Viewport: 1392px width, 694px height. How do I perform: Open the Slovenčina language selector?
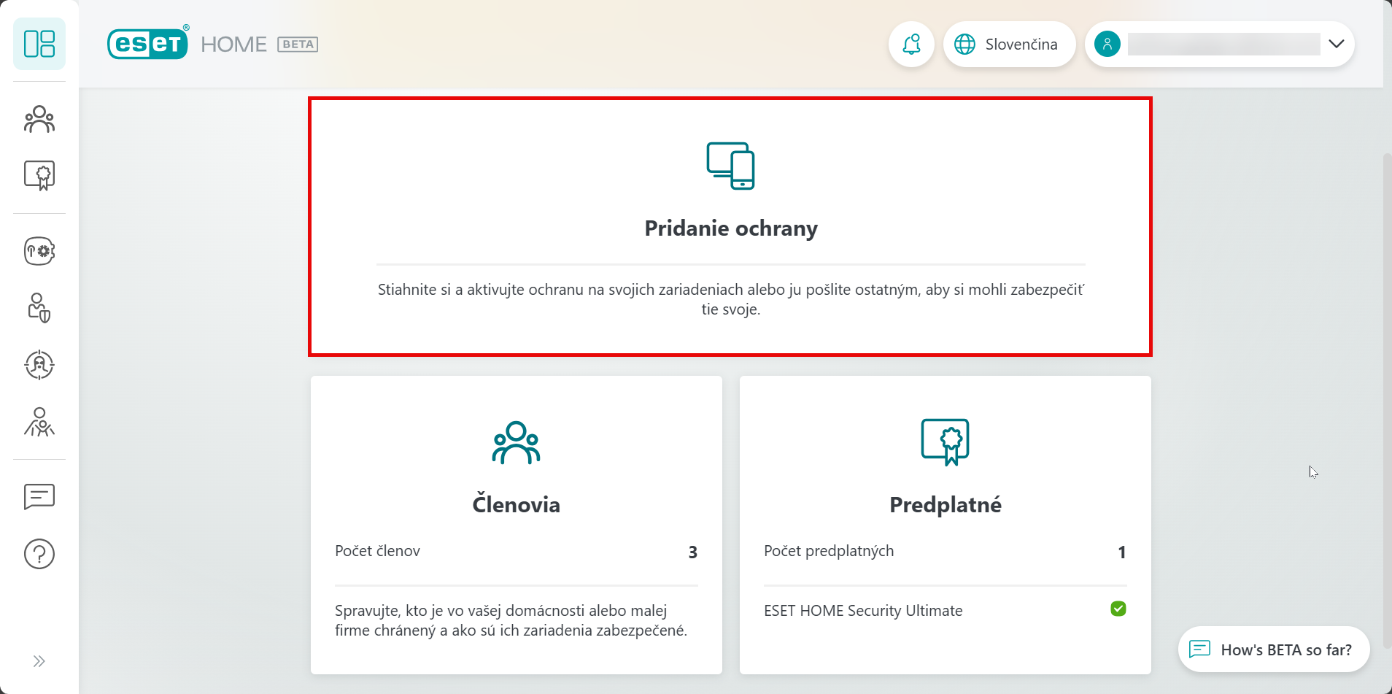point(1009,45)
